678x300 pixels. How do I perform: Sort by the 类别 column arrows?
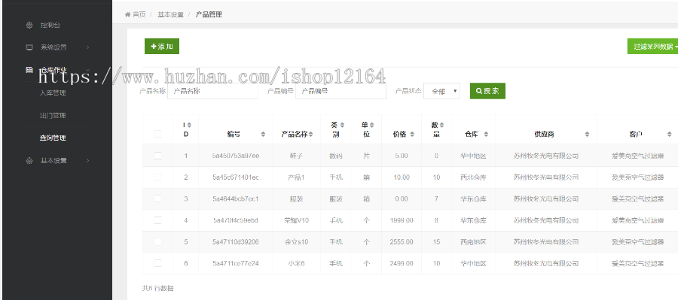[x=342, y=125]
